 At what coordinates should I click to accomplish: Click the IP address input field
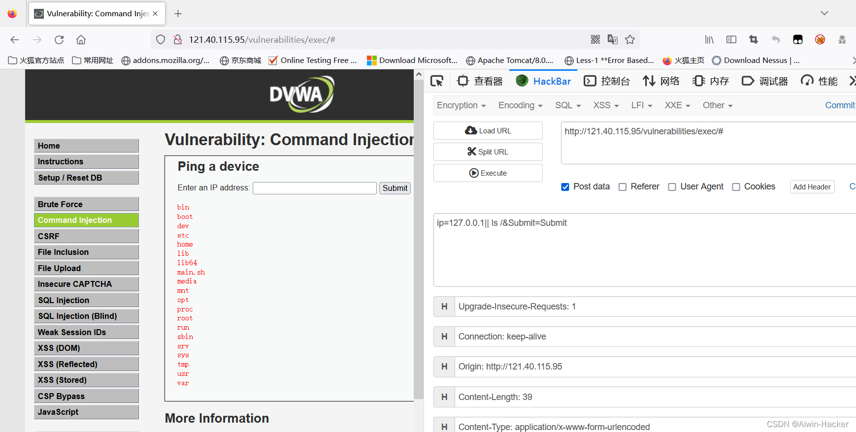pyautogui.click(x=315, y=188)
